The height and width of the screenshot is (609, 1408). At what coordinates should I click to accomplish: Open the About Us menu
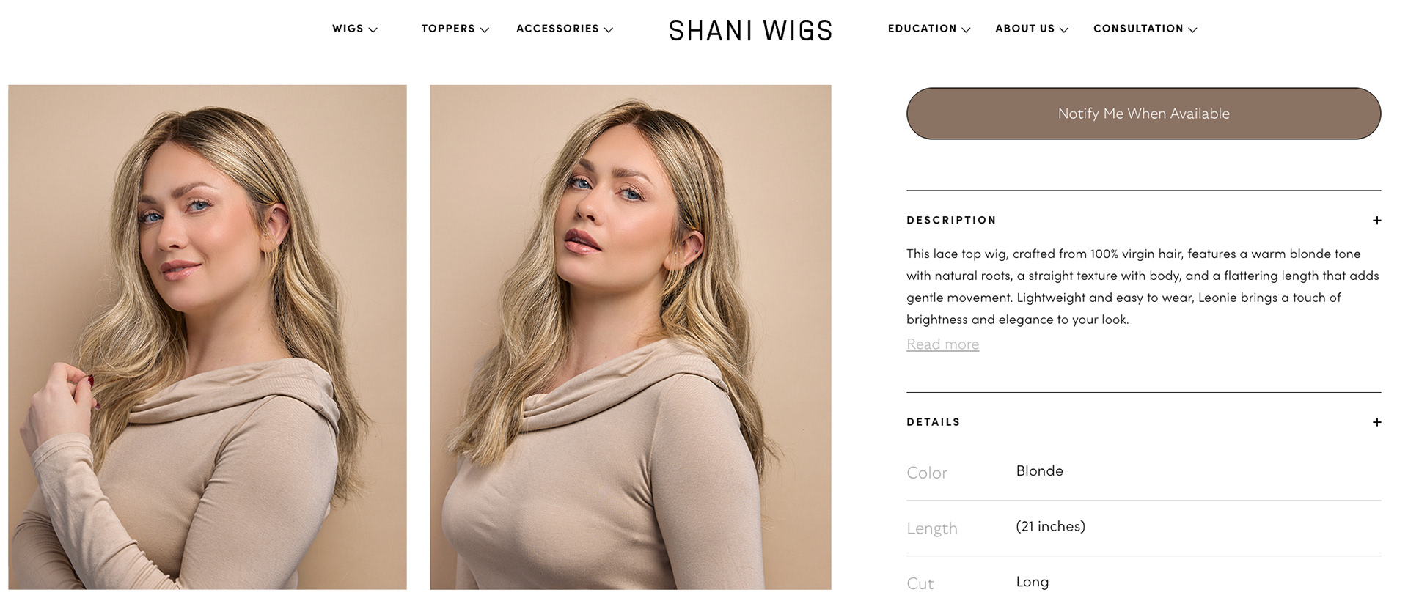click(1032, 29)
